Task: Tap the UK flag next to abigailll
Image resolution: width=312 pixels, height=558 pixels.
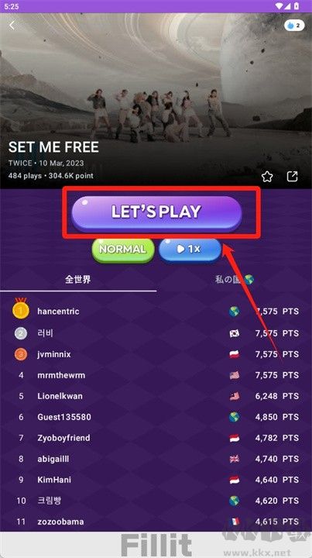Action: coord(234,459)
